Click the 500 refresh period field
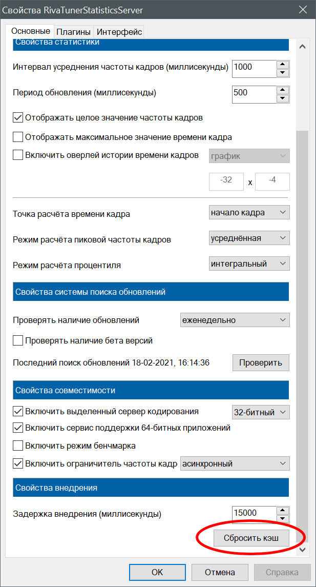316x587 pixels. 255,94
